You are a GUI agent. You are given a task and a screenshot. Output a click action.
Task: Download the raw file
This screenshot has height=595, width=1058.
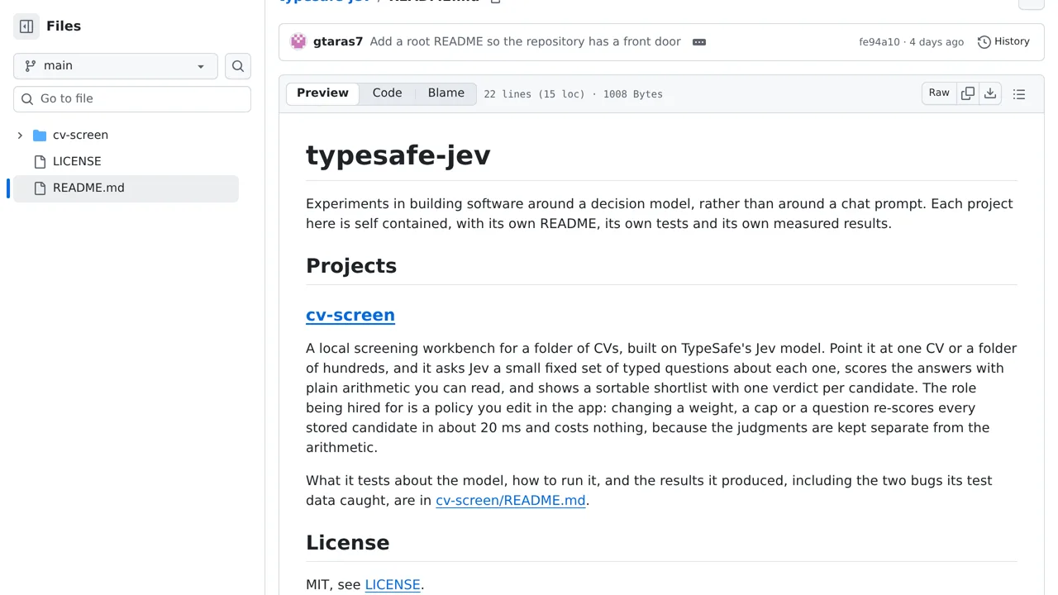pyautogui.click(x=990, y=94)
